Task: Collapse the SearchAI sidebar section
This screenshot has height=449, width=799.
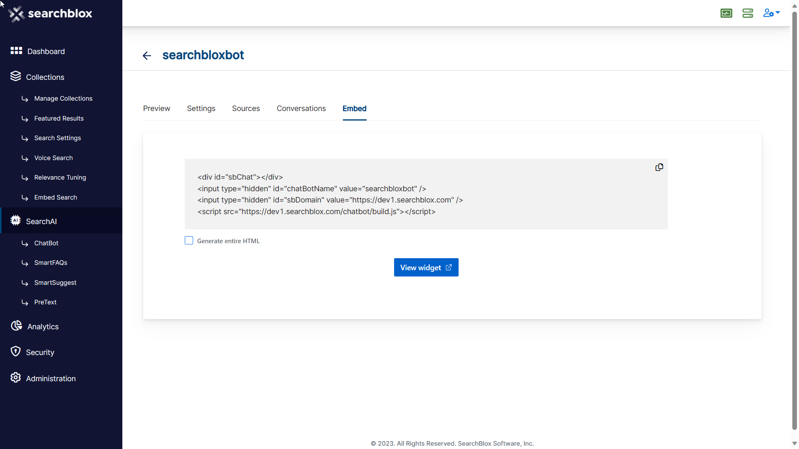Action: (41, 221)
